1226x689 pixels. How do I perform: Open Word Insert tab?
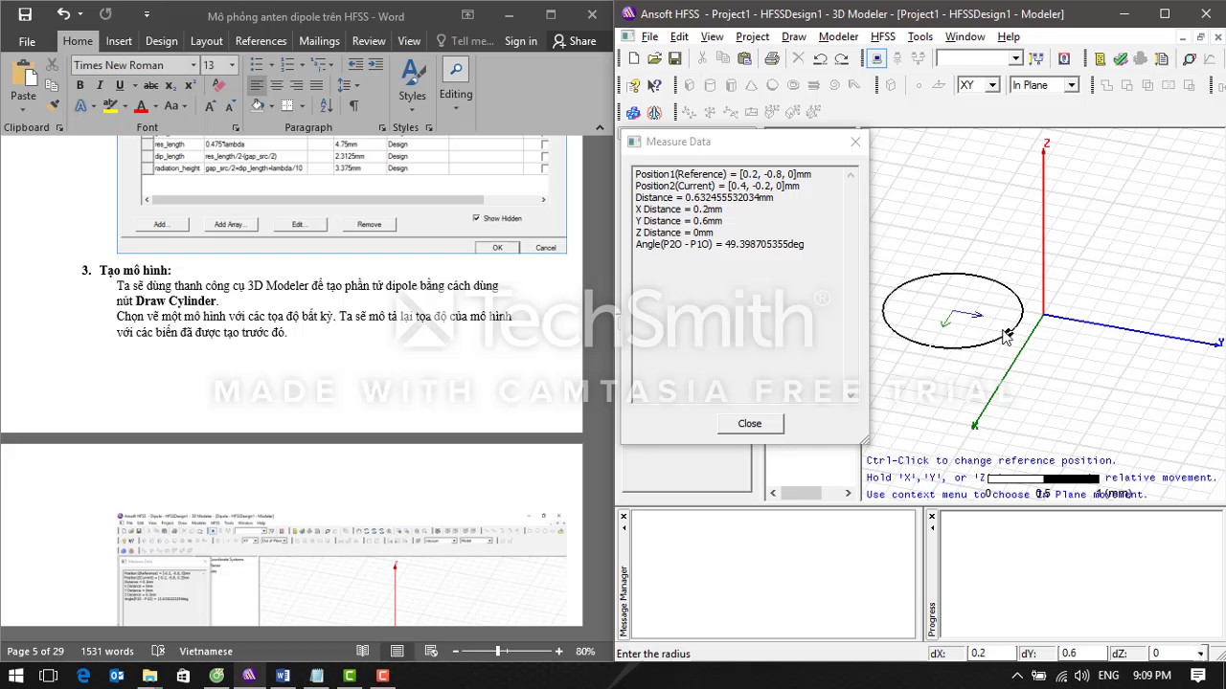(119, 41)
